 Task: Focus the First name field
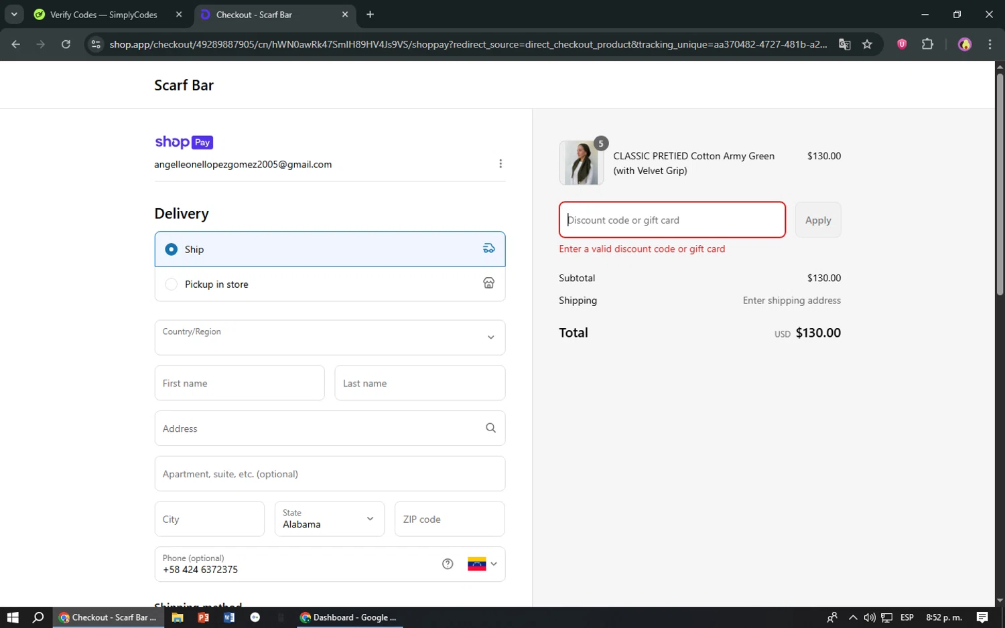239,383
